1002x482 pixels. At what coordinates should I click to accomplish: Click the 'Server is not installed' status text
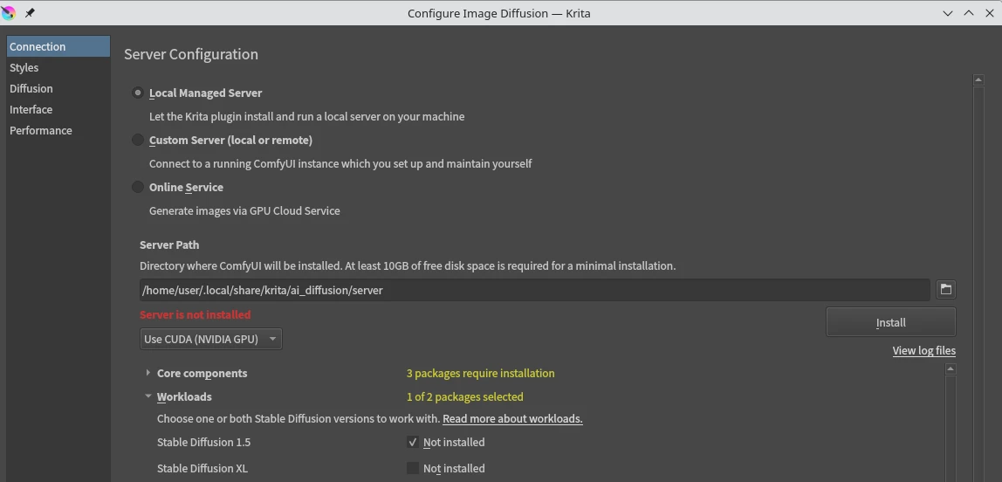196,314
